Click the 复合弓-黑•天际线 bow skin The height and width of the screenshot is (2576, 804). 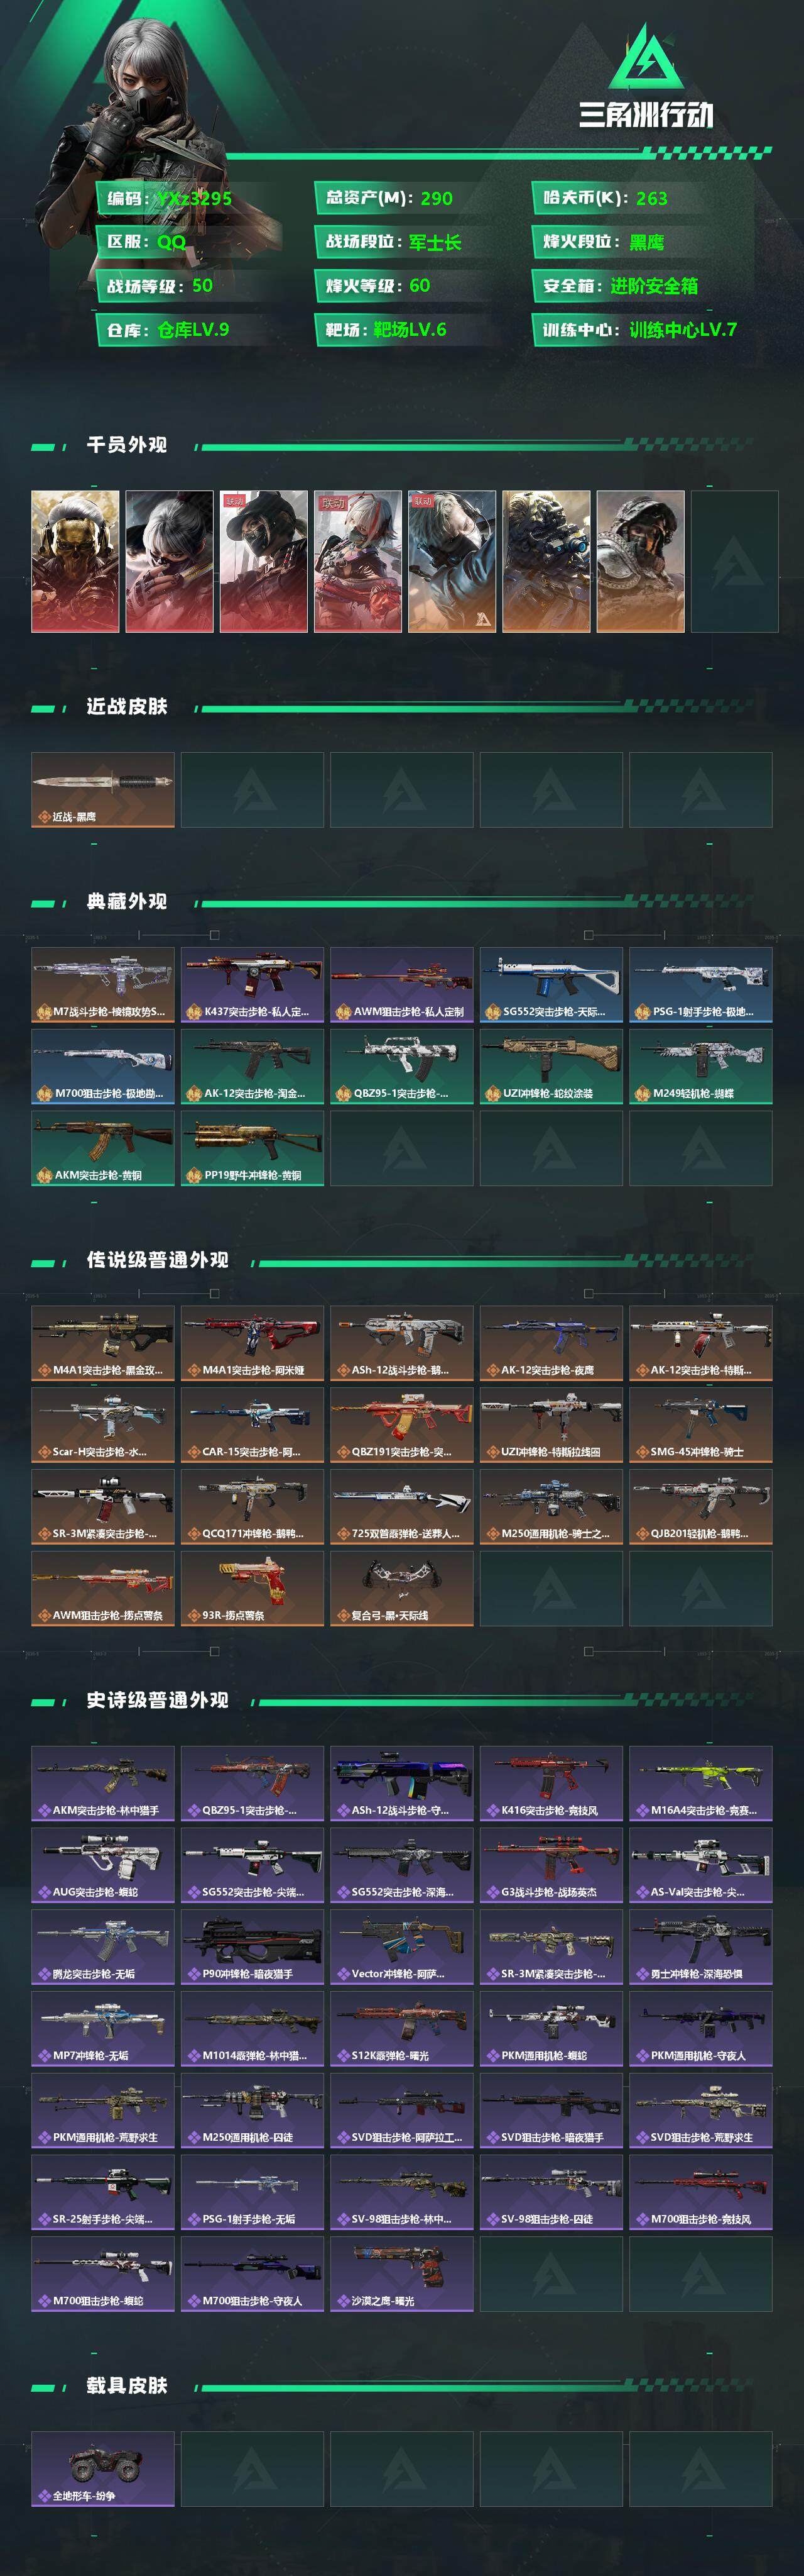(401, 1588)
